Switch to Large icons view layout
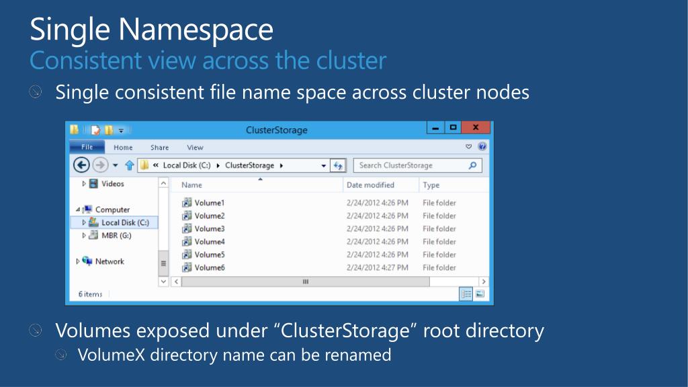The height and width of the screenshot is (387, 688). pos(480,294)
